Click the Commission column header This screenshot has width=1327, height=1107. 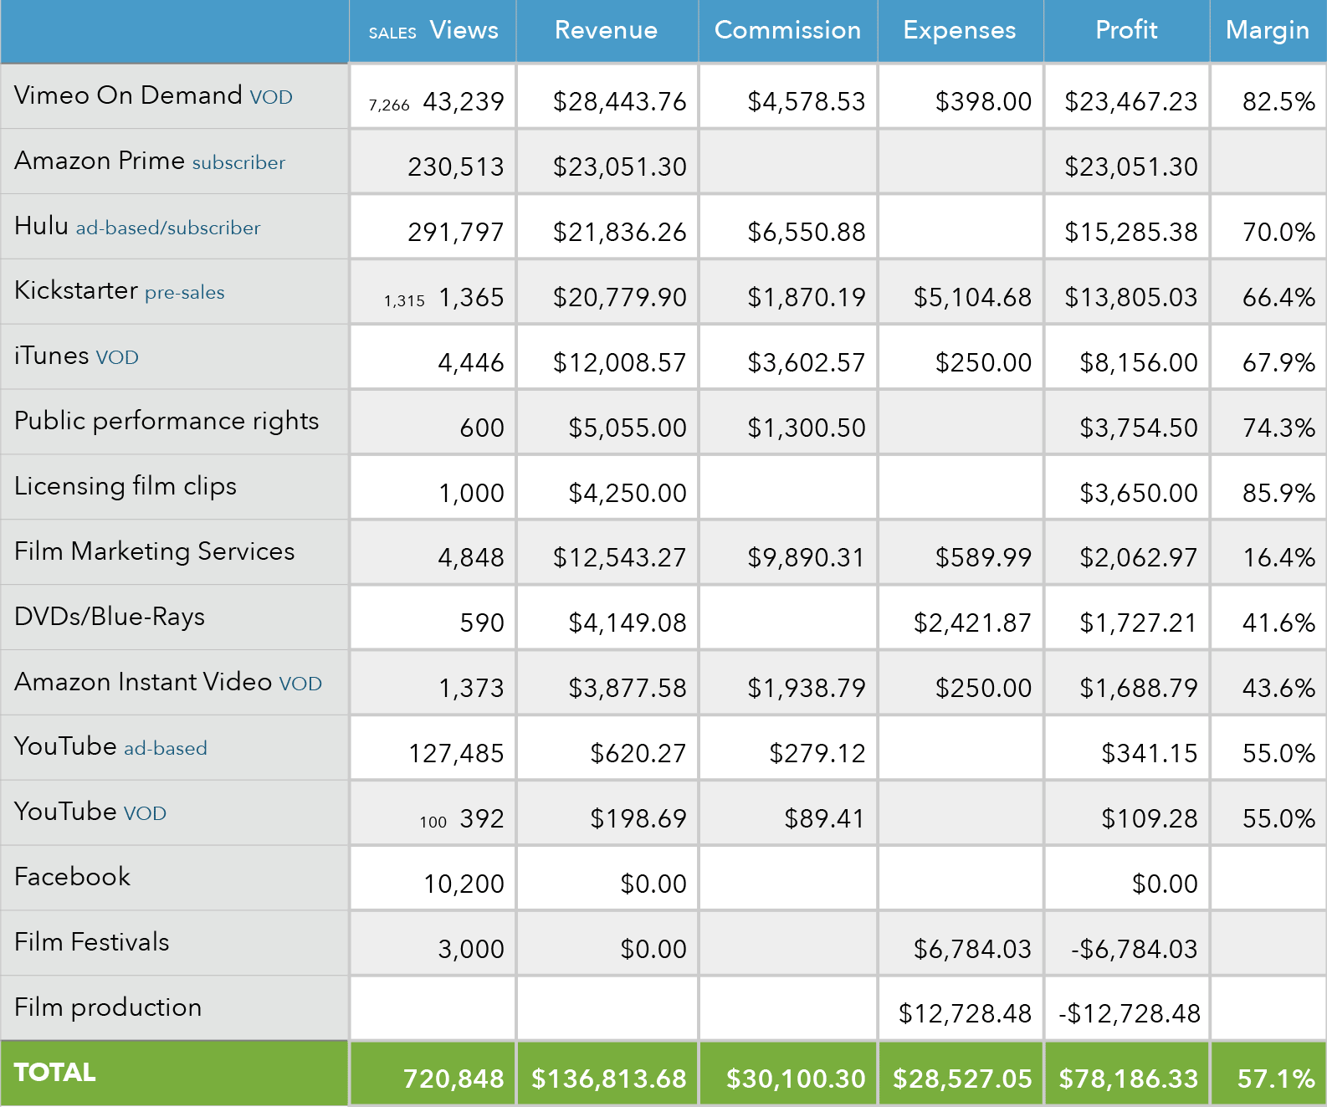788,31
